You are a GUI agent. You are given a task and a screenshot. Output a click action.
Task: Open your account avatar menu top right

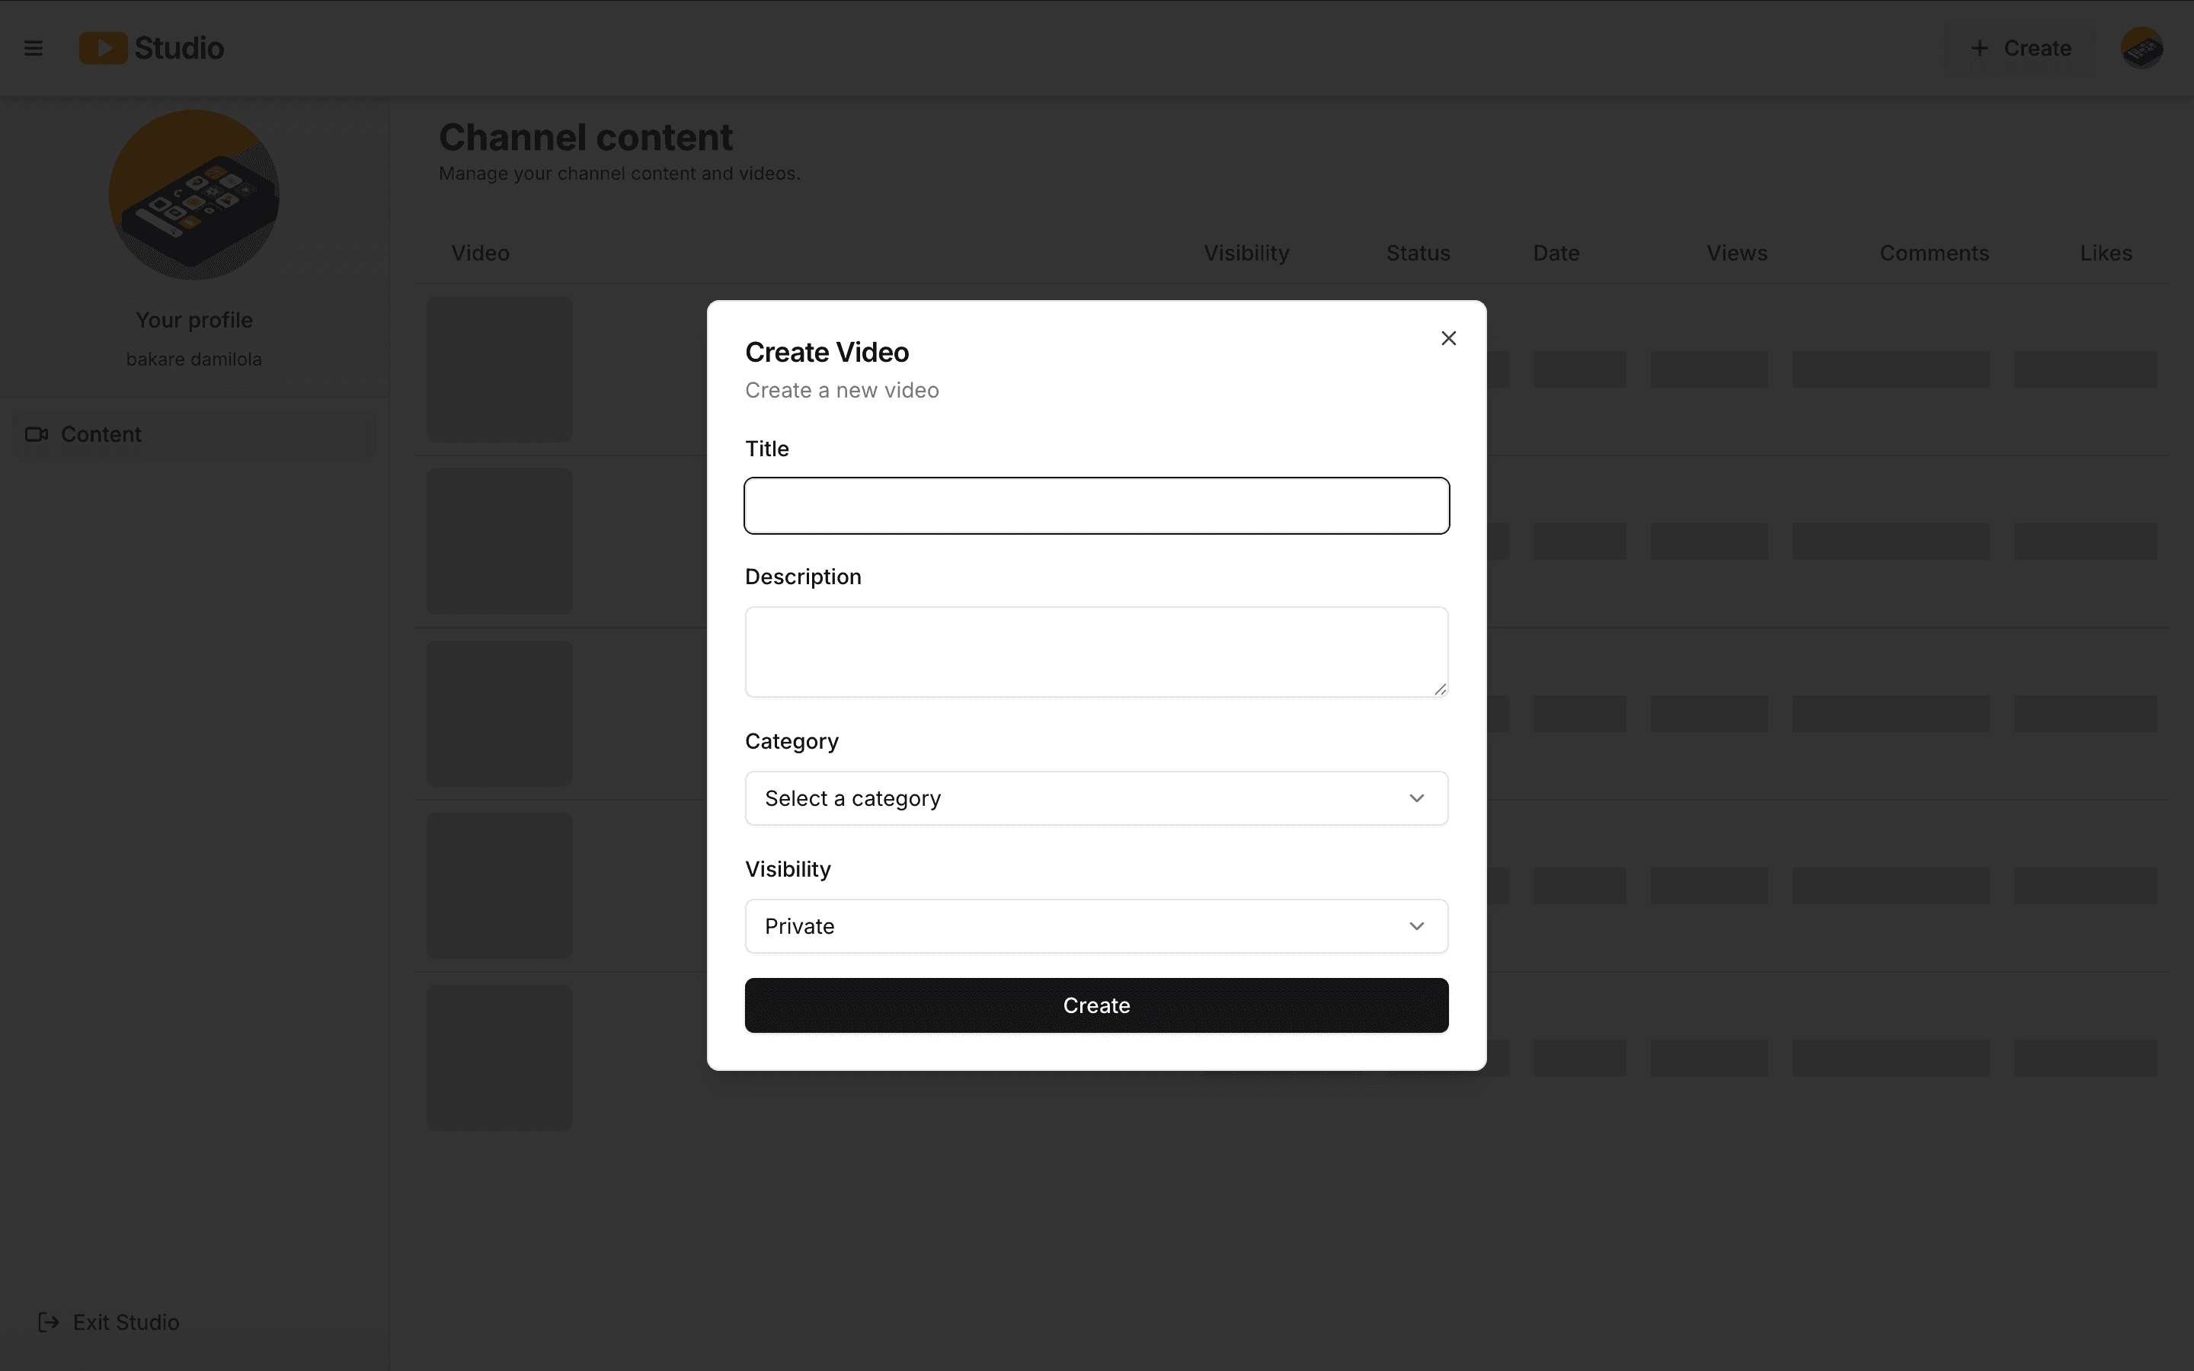pyautogui.click(x=2143, y=48)
